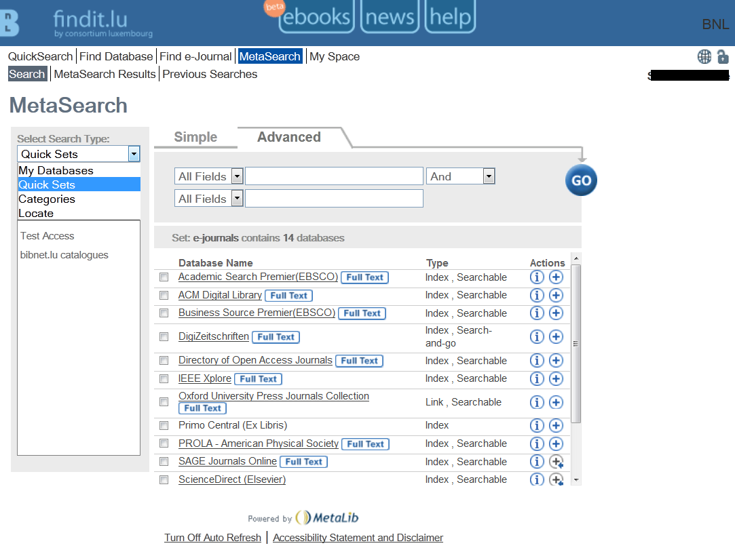Screen dimensions: 735x552
Task: Show info for Academic Search Premier(EBSCO)
Action: click(x=537, y=277)
